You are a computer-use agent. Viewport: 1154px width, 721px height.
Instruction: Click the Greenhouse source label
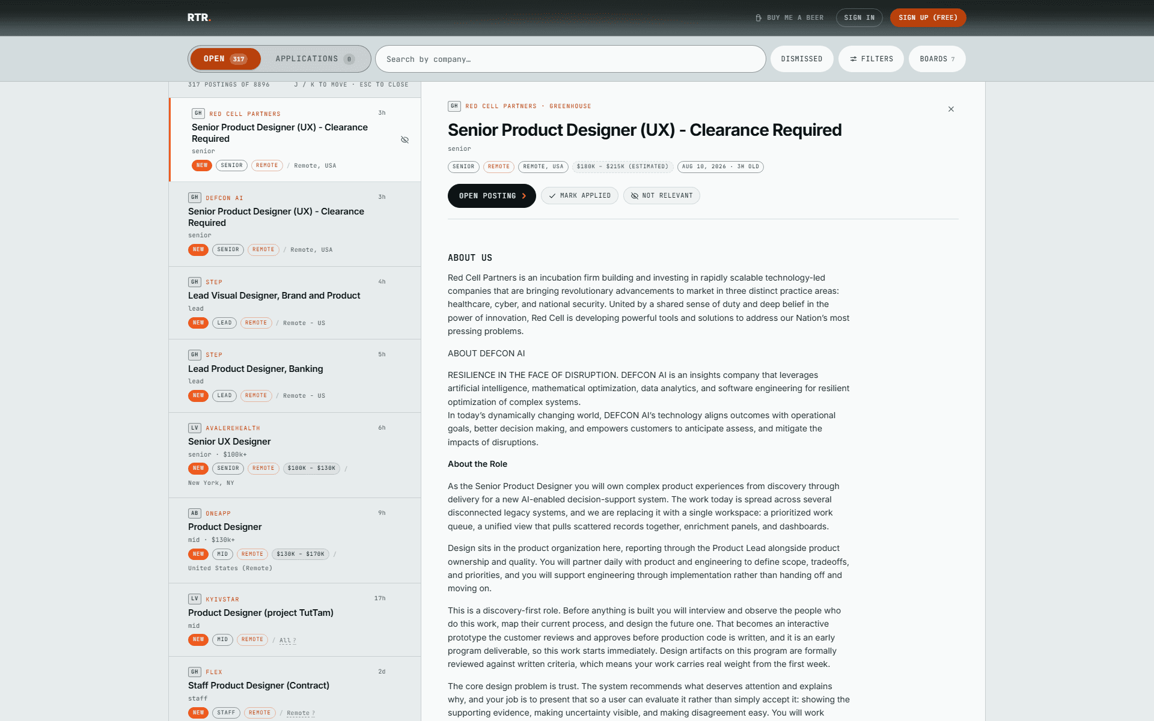pos(570,106)
